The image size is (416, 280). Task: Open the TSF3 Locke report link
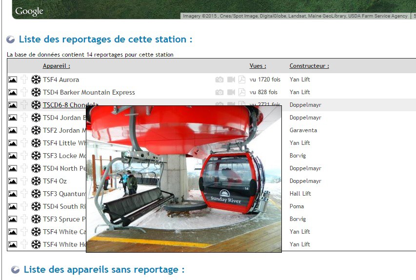click(64, 156)
